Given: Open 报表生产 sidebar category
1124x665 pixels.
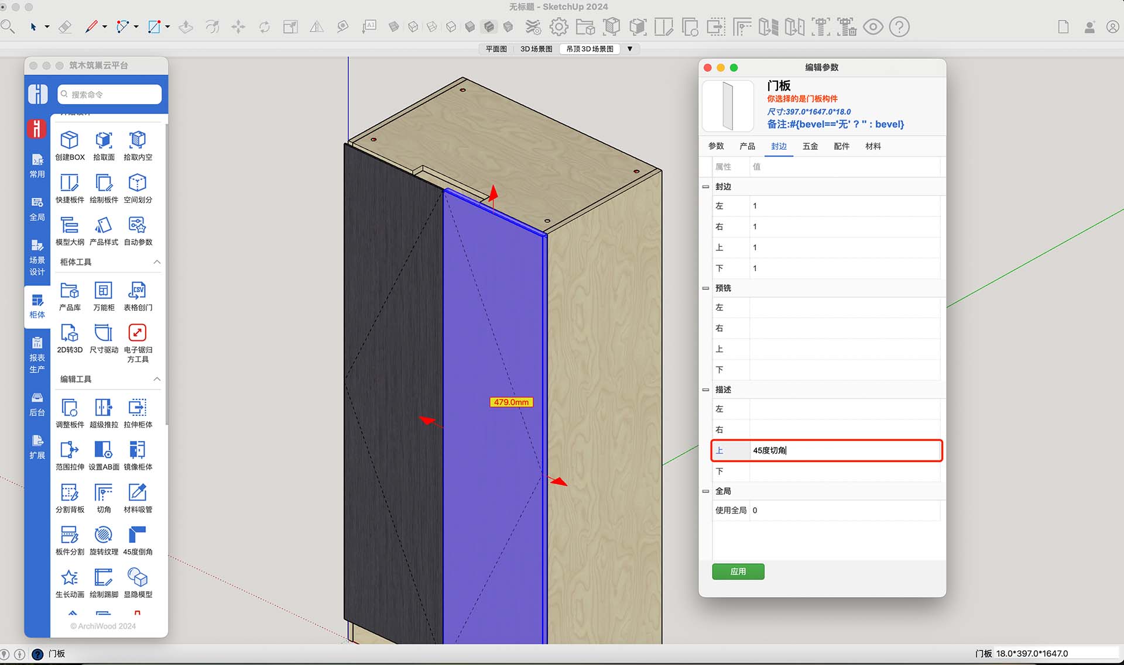Looking at the screenshot, I should (37, 356).
